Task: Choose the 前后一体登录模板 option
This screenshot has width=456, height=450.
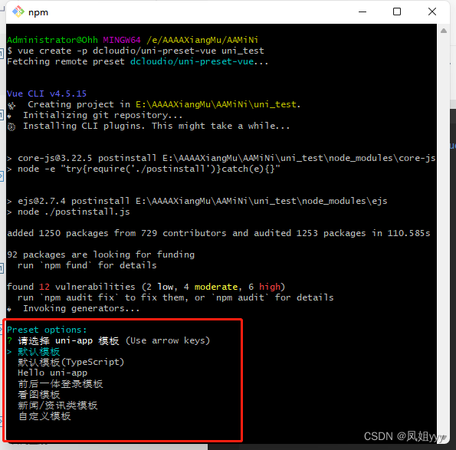Action: tap(61, 384)
